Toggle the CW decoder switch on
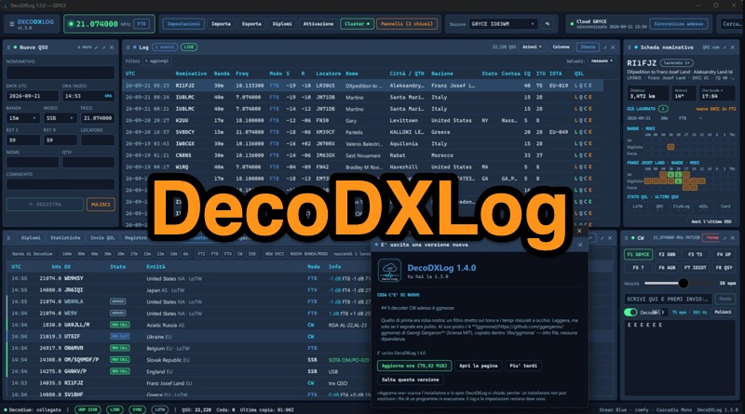The height and width of the screenshot is (414, 745). pos(630,312)
